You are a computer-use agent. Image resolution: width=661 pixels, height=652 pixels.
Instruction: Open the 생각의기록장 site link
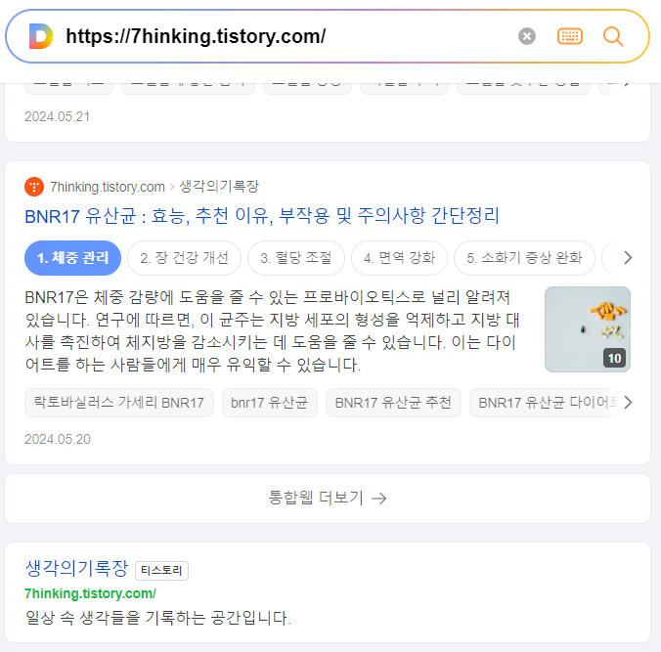tap(76, 568)
